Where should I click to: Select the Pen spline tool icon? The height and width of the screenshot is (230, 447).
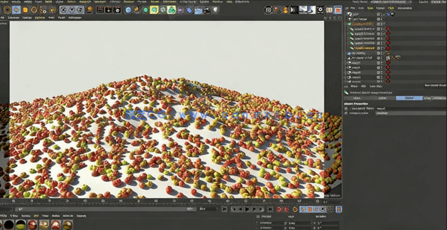tap(137, 10)
